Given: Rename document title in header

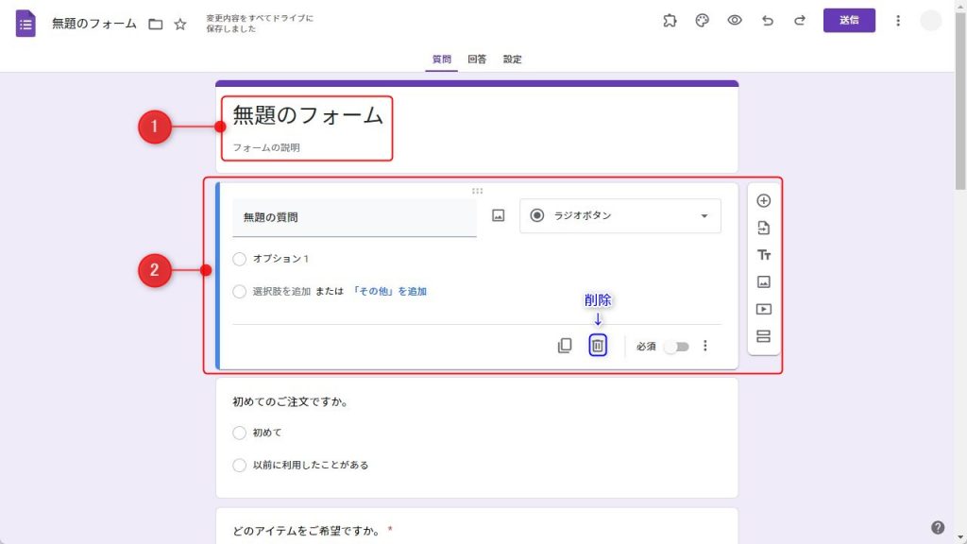Looking at the screenshot, I should [94, 24].
